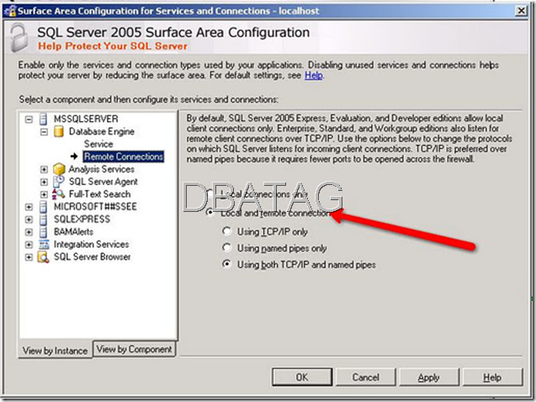This screenshot has width=536, height=402.
Task: Click the MICROSOFT##SSEE server icon
Action: (44, 207)
